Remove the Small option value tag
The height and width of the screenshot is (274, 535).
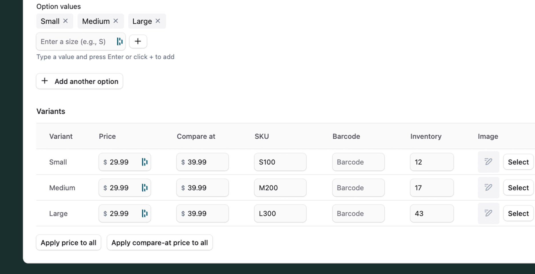click(65, 21)
